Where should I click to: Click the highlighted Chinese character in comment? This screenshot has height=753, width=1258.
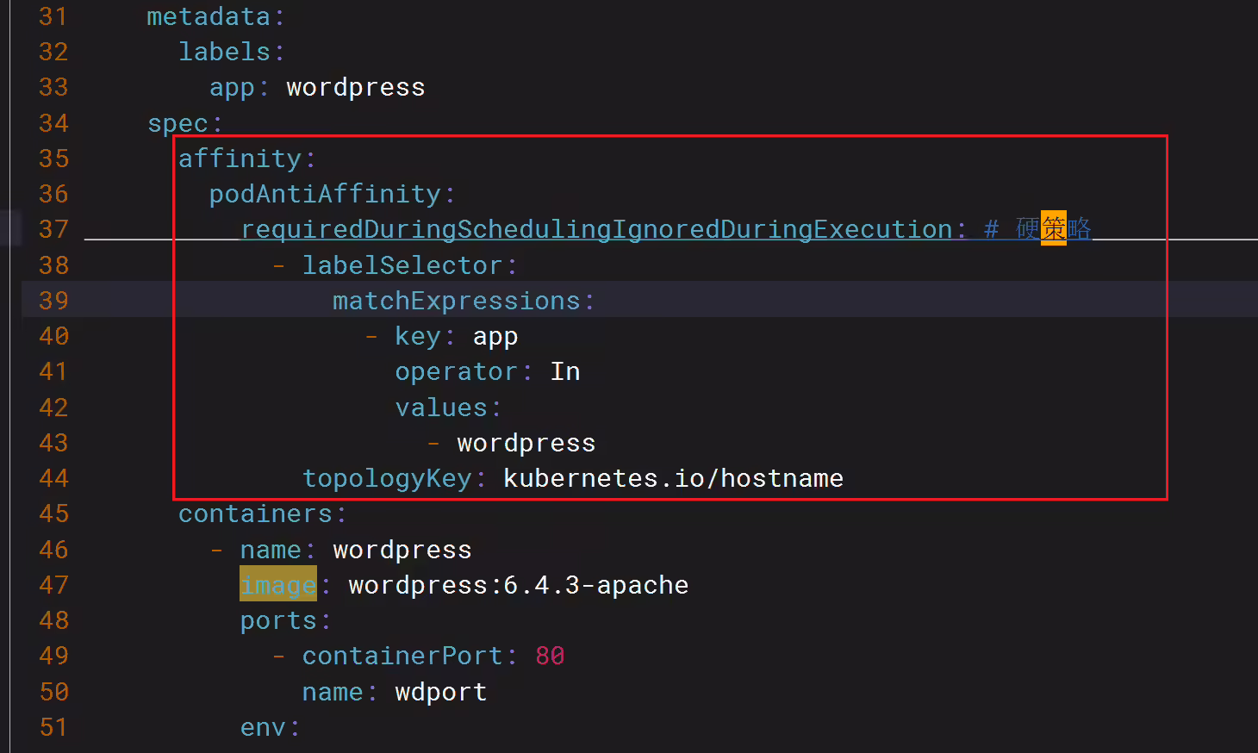pyautogui.click(x=1053, y=228)
